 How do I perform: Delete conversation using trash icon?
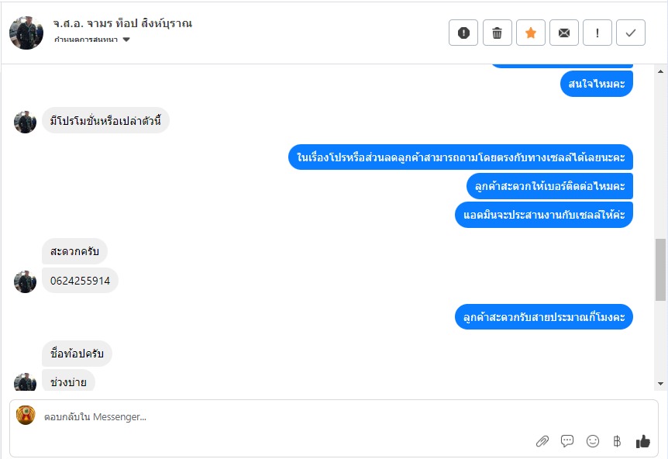click(498, 33)
